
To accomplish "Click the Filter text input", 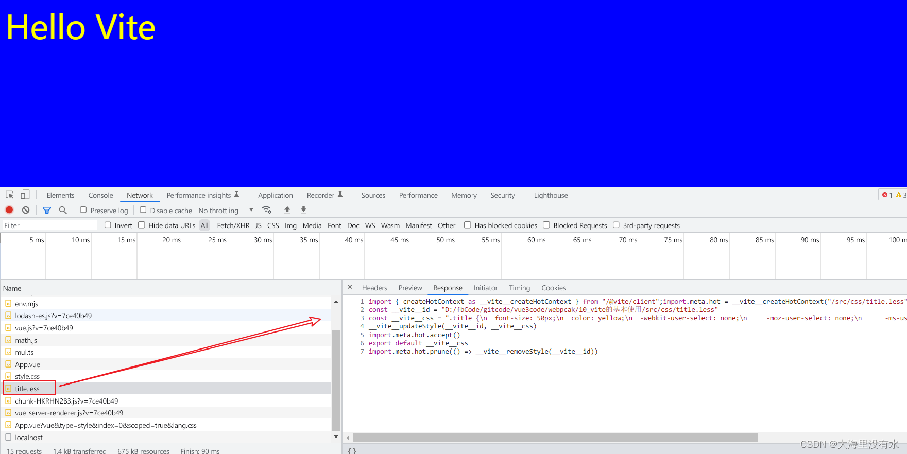I will [49, 225].
